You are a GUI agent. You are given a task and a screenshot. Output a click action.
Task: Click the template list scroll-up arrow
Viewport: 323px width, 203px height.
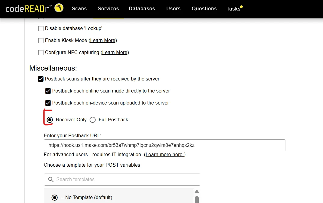coord(197,192)
